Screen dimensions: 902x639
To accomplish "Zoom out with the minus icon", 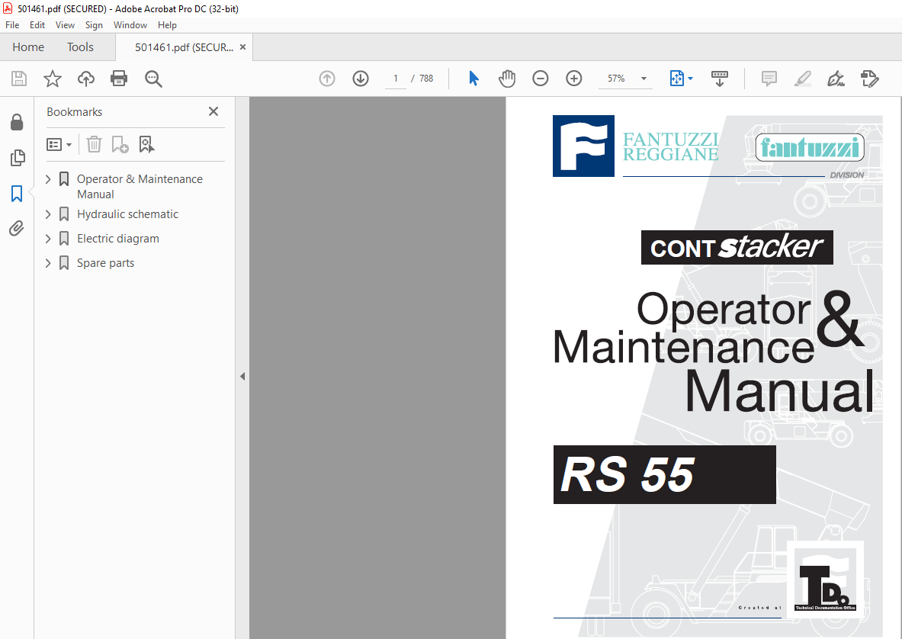I will [540, 79].
